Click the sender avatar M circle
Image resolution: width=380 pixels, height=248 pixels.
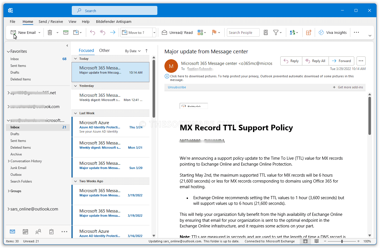[171, 66]
